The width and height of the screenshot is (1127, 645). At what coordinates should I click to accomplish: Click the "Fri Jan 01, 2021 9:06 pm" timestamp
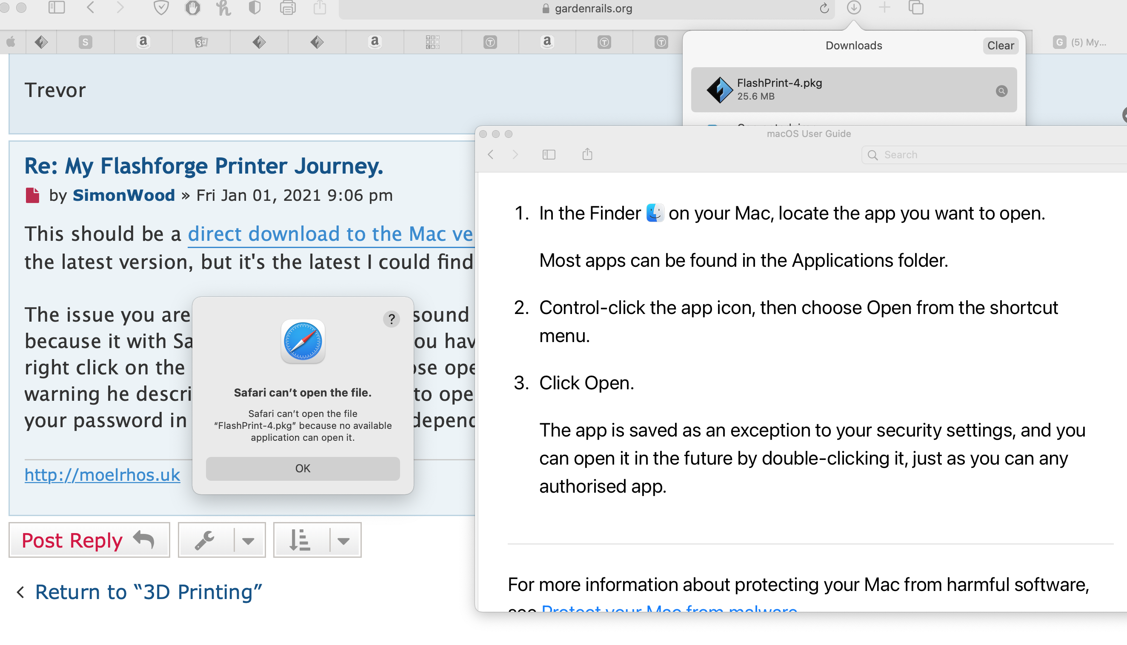[295, 195]
